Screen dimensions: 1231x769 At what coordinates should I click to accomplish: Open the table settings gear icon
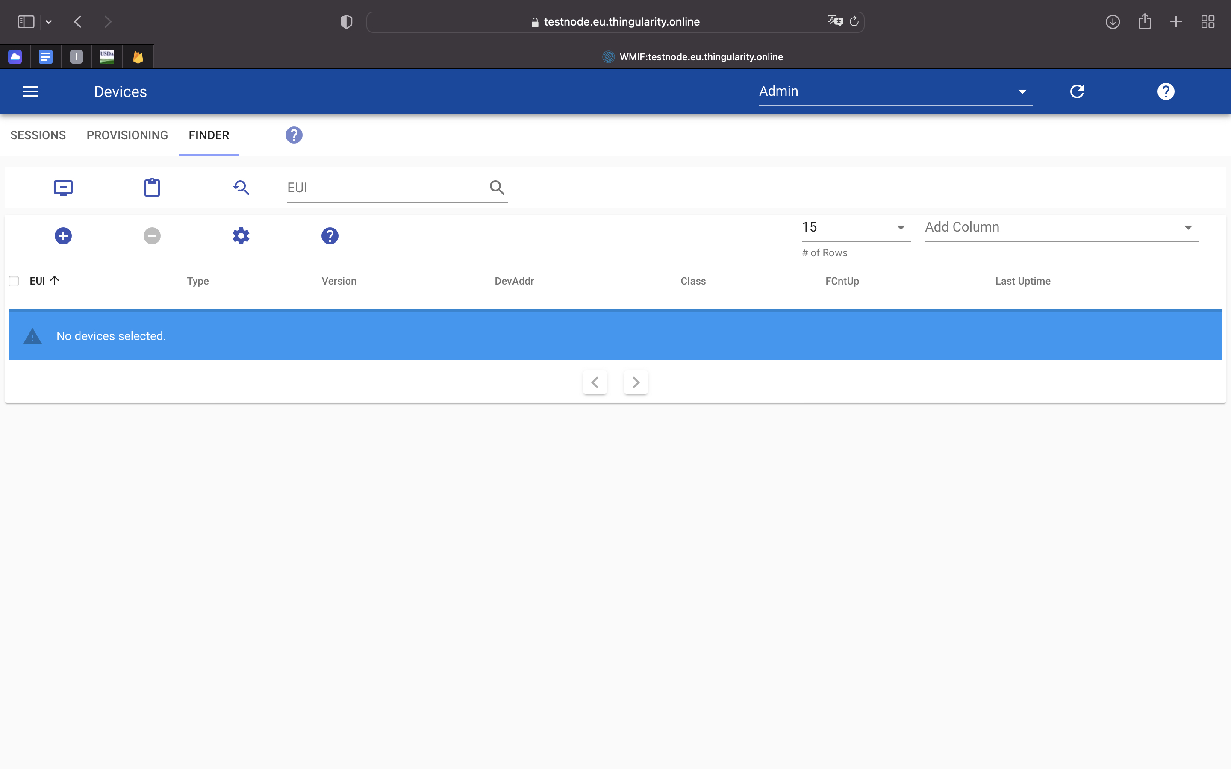click(x=241, y=236)
